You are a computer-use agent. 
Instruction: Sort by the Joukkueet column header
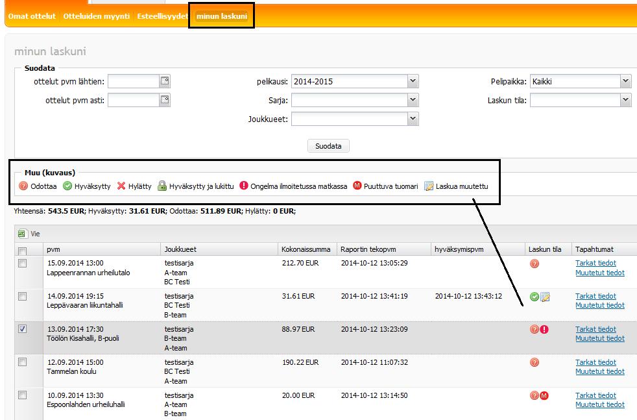pyautogui.click(x=219, y=249)
